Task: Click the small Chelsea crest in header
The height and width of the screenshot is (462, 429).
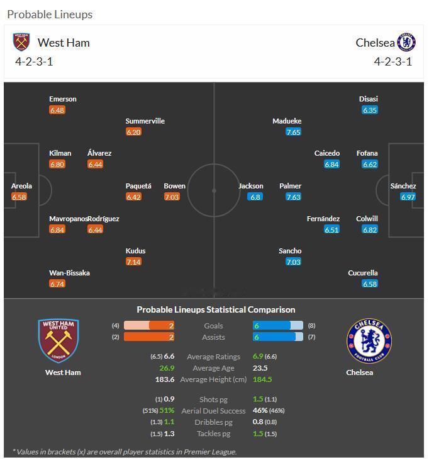Action: point(406,42)
